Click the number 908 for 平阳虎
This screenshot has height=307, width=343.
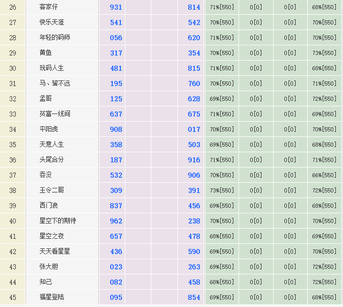[x=116, y=129]
